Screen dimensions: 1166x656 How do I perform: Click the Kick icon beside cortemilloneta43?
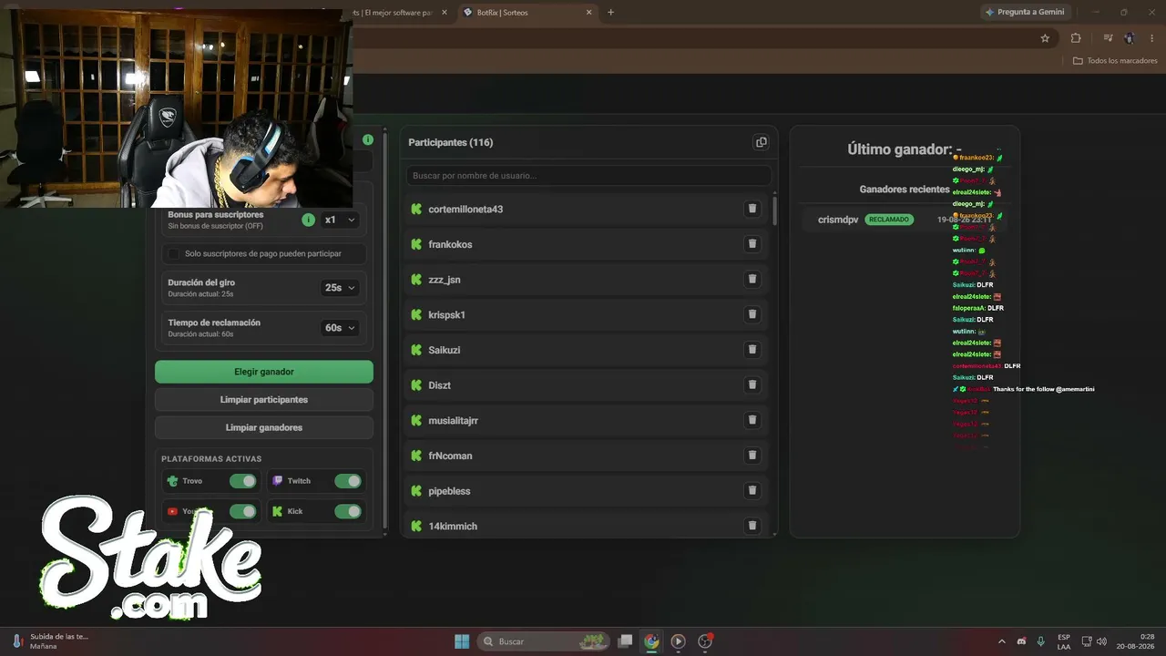[x=416, y=209]
